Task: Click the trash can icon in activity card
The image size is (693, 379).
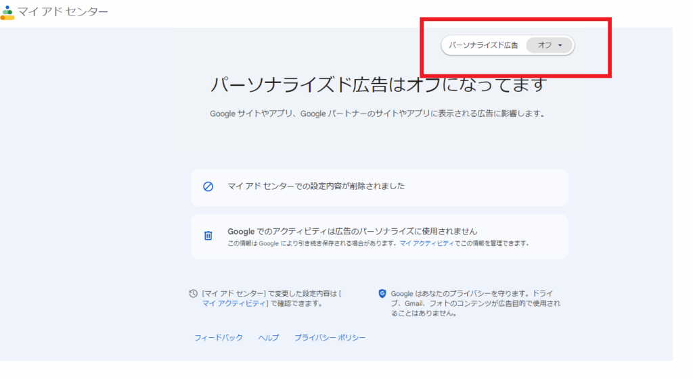Action: pyautogui.click(x=208, y=236)
